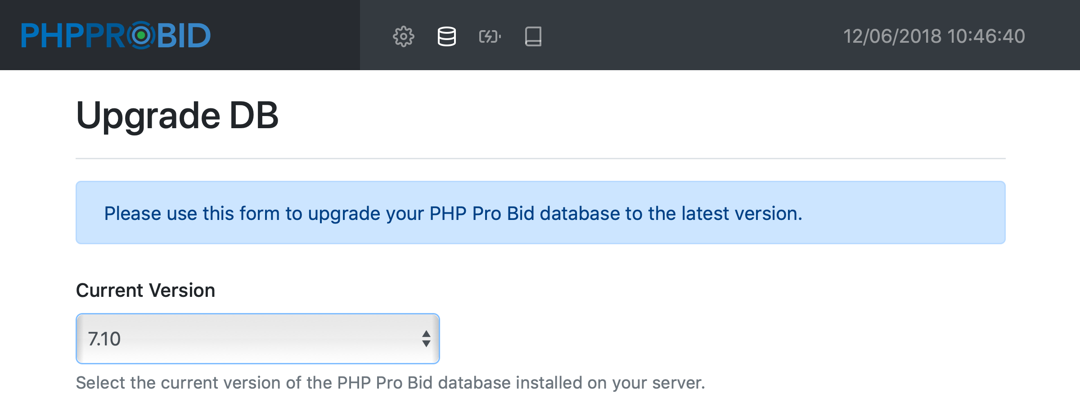Click the Upgrade DB page heading
The image size is (1080, 394).
(177, 116)
